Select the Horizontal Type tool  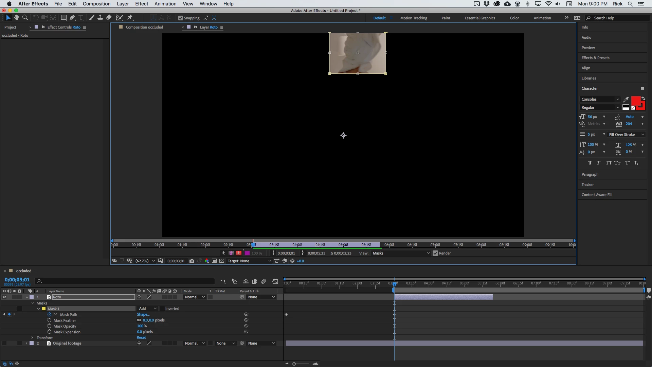click(x=81, y=18)
